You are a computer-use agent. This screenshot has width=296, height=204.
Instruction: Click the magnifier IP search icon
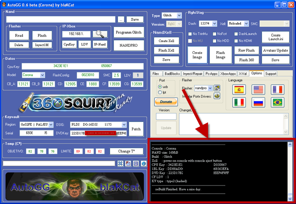click(x=100, y=34)
